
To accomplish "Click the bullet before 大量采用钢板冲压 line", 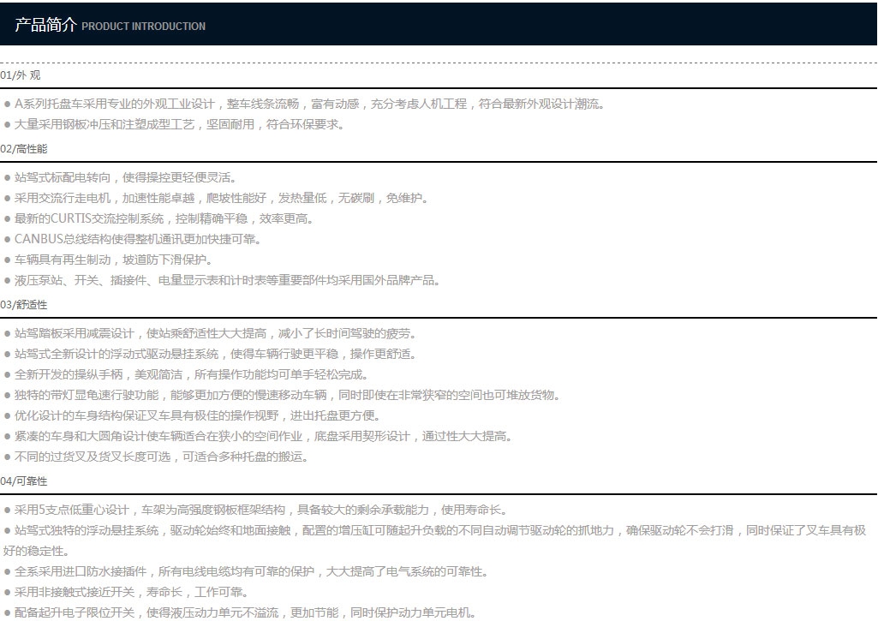I will [7, 124].
